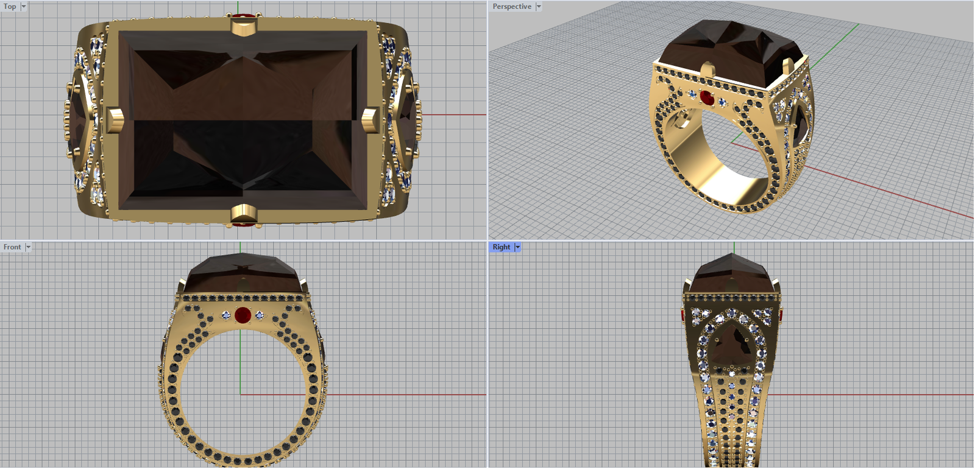
Task: Open the Right viewport dropdown arrow
Action: (517, 247)
